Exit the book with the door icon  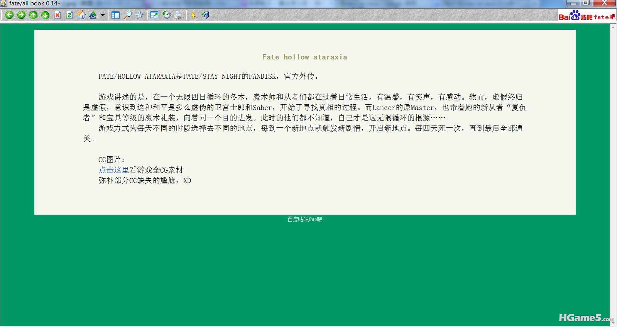tap(205, 15)
